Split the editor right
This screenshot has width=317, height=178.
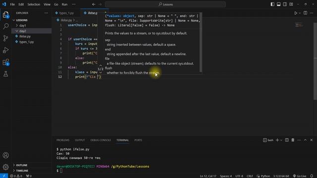305,13
